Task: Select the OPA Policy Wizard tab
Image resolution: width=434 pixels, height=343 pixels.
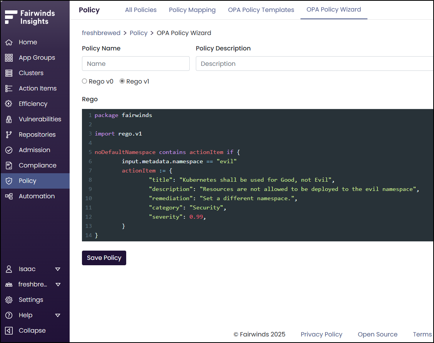Action: tap(334, 10)
